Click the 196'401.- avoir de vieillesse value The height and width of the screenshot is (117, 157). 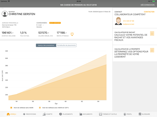pos(7,33)
